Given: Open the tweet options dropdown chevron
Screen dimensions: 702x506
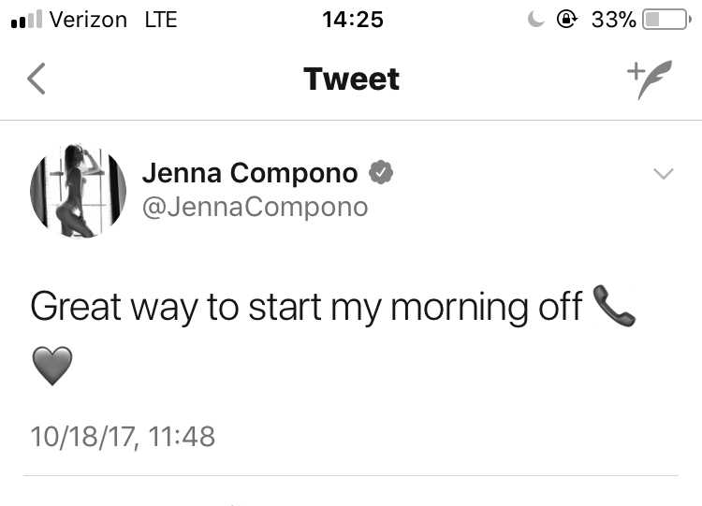Looking at the screenshot, I should [663, 173].
